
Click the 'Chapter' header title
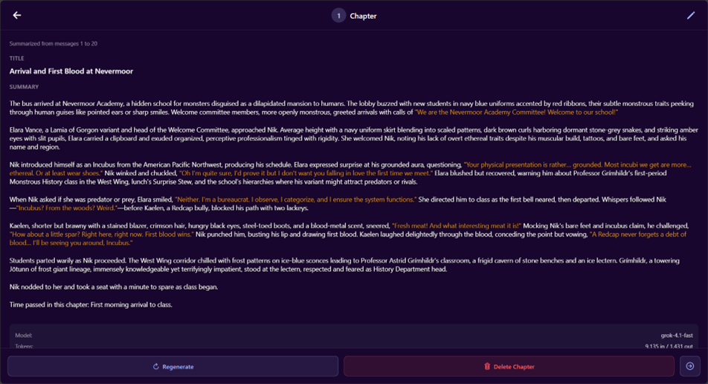coord(363,16)
